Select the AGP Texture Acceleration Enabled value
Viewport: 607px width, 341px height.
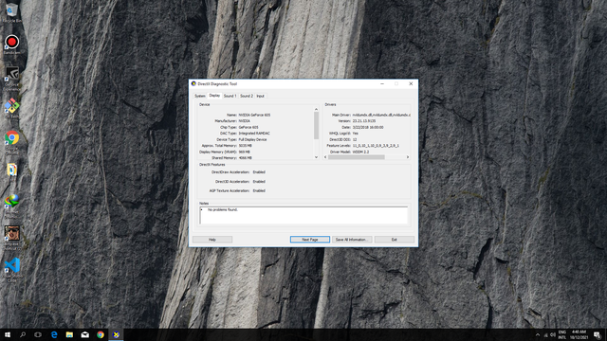click(259, 190)
